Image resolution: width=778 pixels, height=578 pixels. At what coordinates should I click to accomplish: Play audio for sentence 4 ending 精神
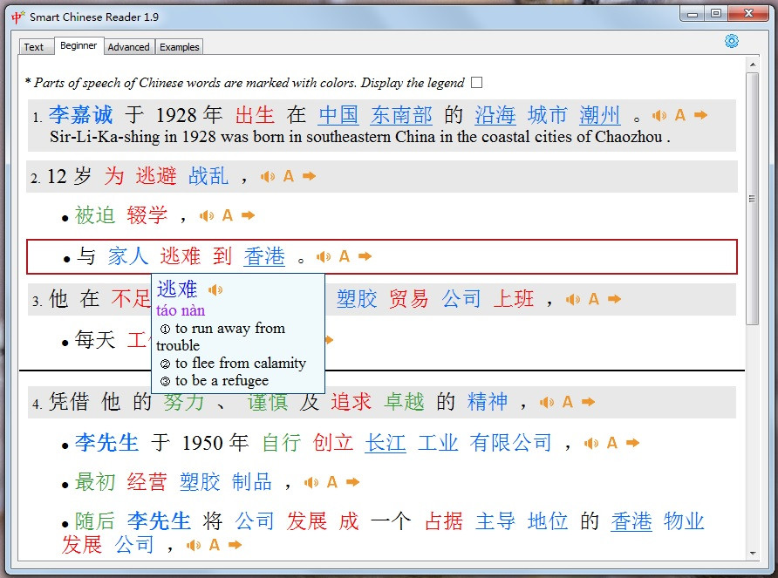click(x=547, y=403)
